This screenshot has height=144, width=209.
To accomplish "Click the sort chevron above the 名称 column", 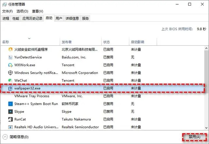I will pyautogui.click(x=29, y=39).
